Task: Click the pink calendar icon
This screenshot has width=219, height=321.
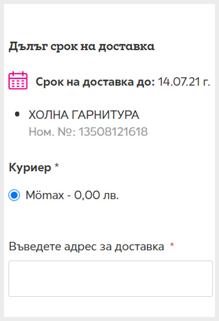Action: [x=18, y=80]
